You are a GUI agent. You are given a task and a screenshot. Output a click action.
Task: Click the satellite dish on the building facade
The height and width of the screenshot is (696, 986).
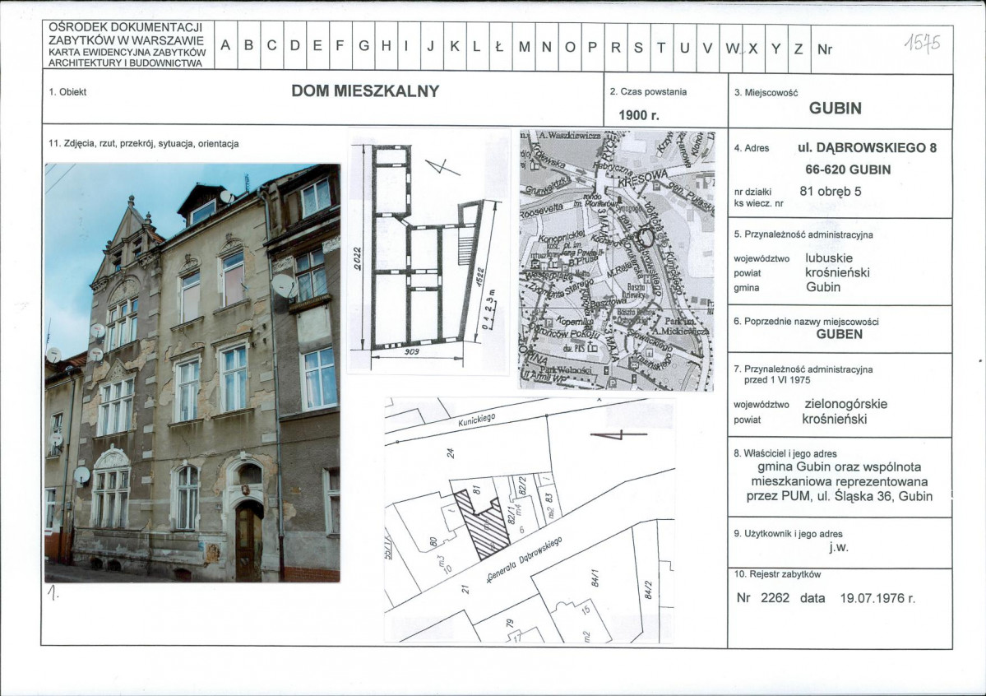click(x=285, y=285)
